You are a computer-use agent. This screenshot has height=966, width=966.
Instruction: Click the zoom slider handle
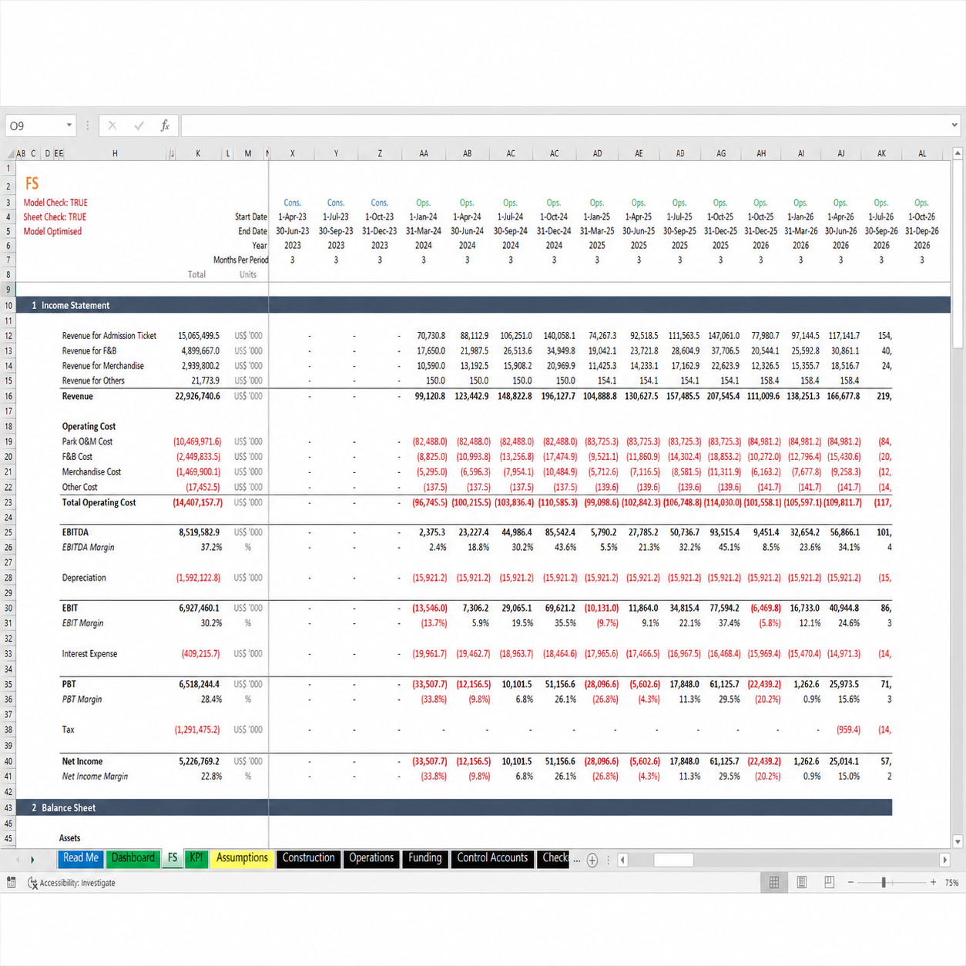884,883
